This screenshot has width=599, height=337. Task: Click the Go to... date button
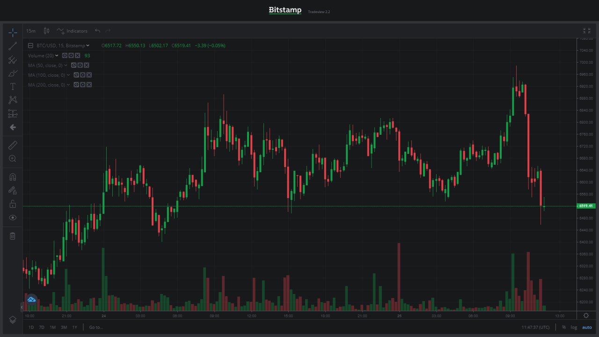[x=96, y=327]
